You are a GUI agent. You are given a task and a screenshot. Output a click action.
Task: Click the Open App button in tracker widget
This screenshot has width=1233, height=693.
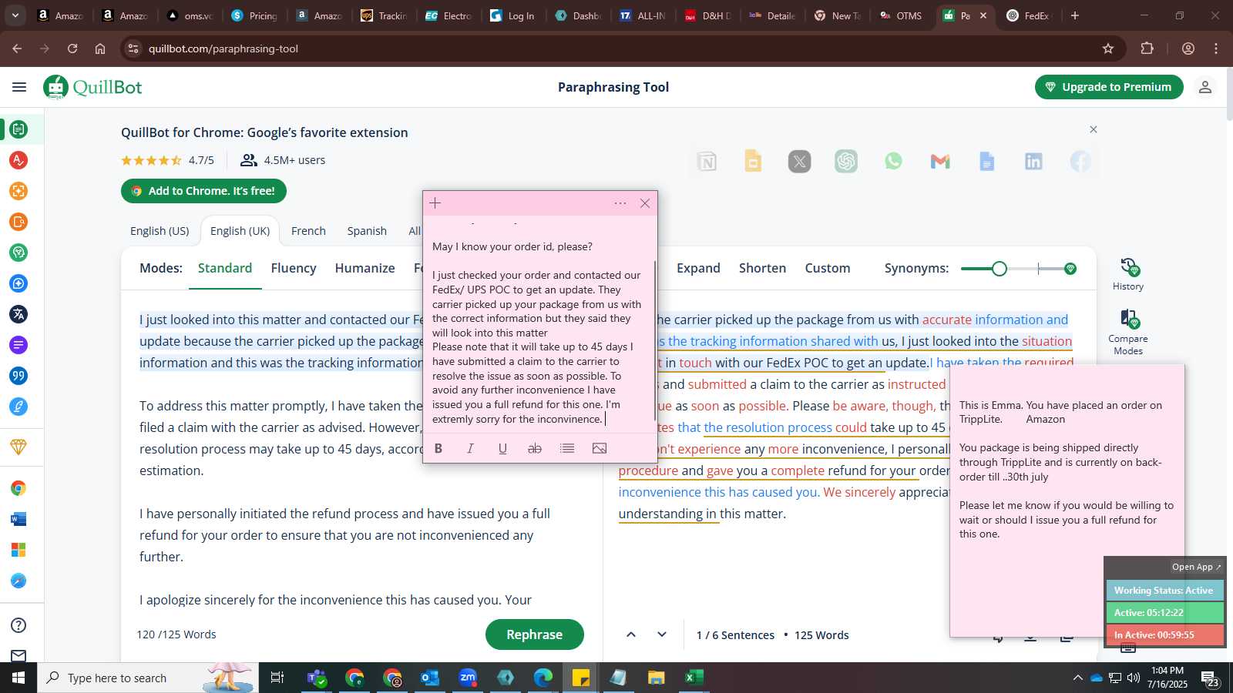(x=1196, y=567)
